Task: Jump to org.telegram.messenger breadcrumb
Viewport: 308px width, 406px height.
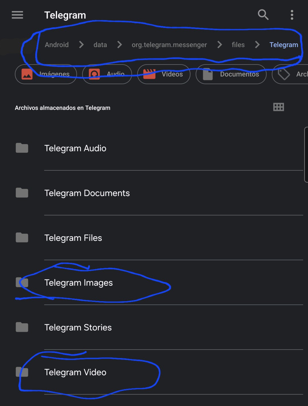Action: 169,45
